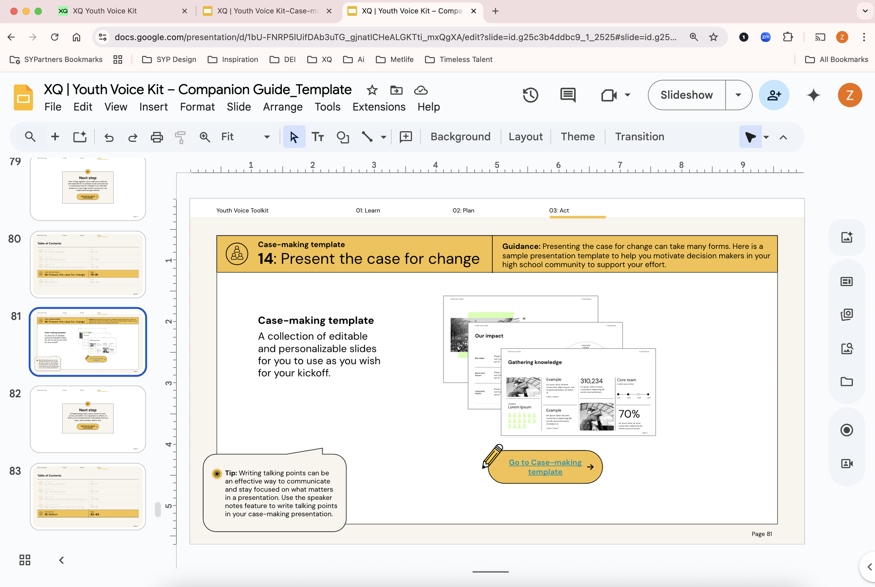Open line tool dropdown arrow
This screenshot has width=875, height=587.
pos(384,137)
